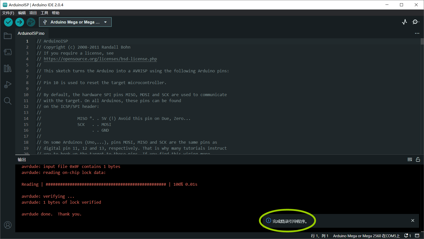Click 'This sketch turns the Arduino' comment line
424x239 pixels.
[133, 71]
